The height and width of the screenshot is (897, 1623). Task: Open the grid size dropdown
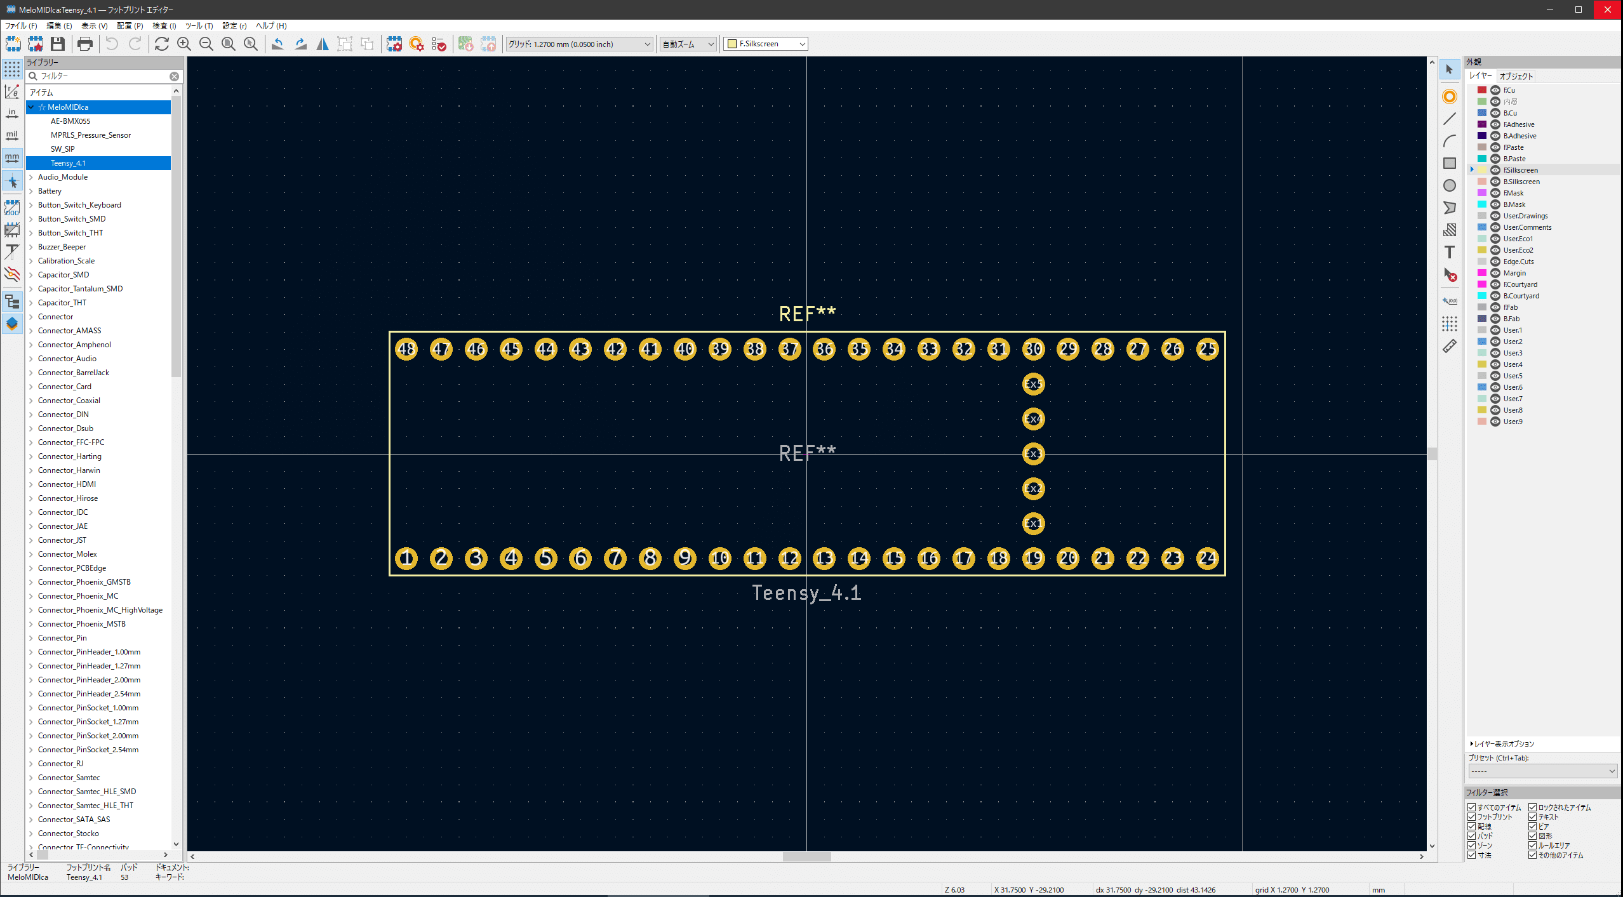[x=579, y=44]
